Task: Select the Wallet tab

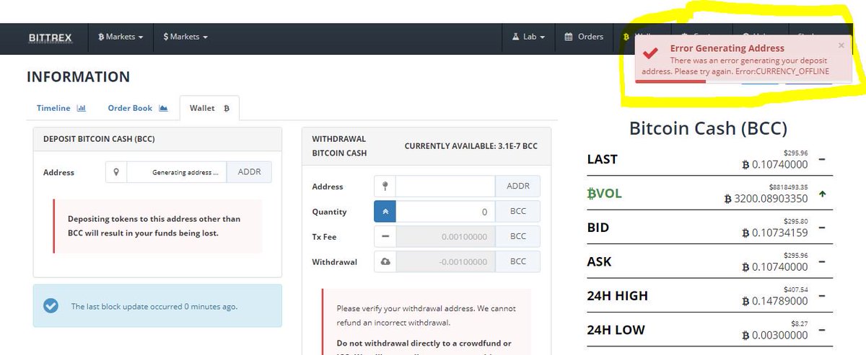Action: (x=209, y=108)
